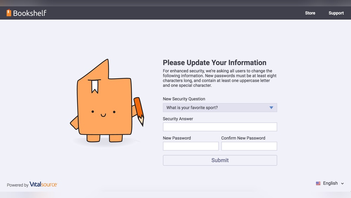Click the US flag icon
This screenshot has width=351, height=198.
pos(318,184)
